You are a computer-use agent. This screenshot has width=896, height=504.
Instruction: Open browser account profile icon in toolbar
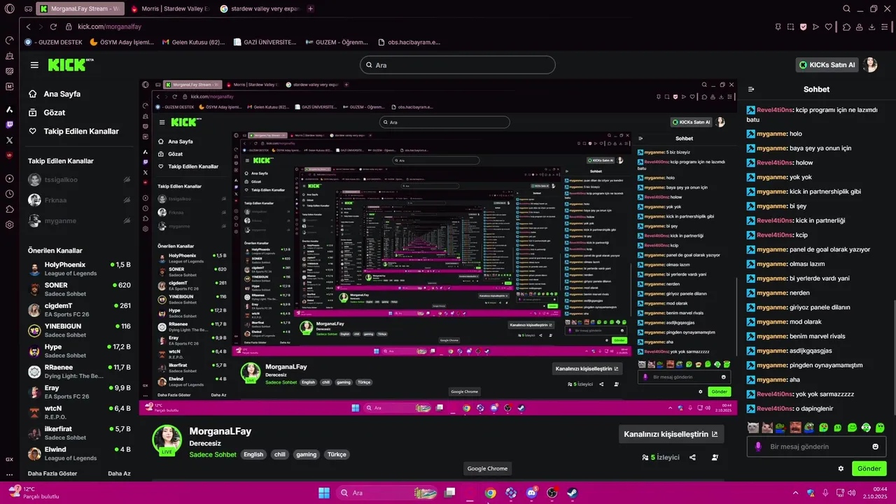[x=859, y=27]
